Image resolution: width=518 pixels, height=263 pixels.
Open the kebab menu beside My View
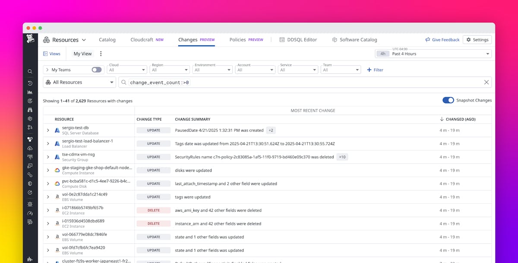tap(101, 54)
